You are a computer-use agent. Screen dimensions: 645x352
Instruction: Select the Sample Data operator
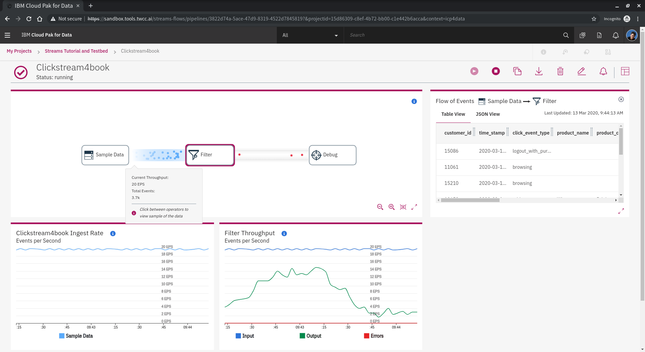tap(105, 155)
